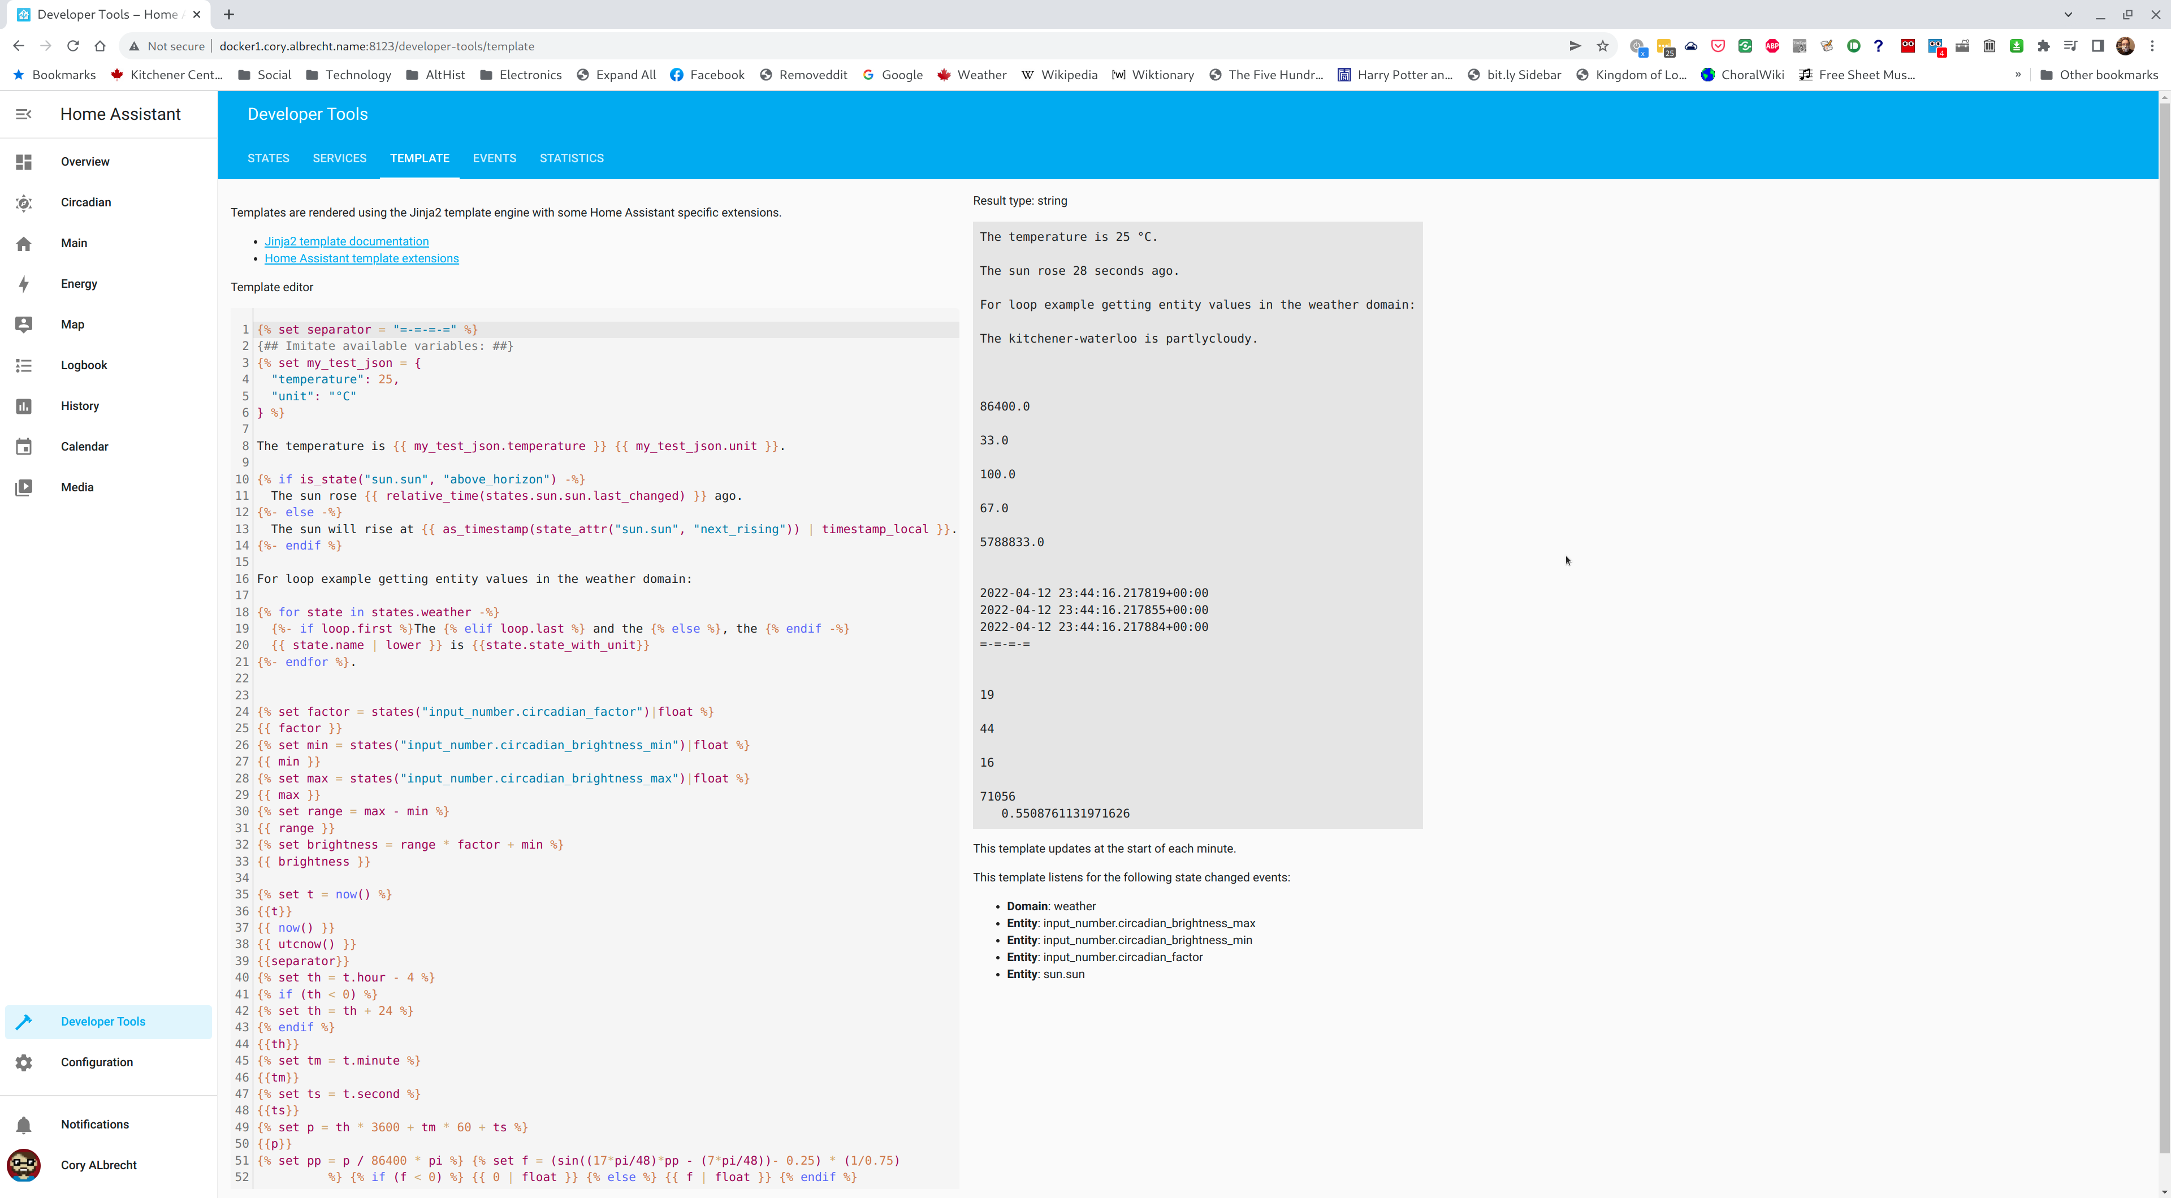Open the Media browser icon
This screenshot has height=1198, width=2171.
click(x=24, y=487)
